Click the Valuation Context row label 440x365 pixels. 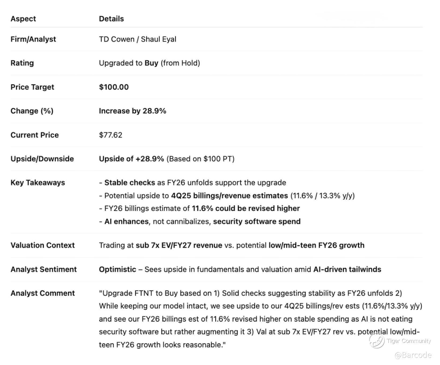[43, 245]
